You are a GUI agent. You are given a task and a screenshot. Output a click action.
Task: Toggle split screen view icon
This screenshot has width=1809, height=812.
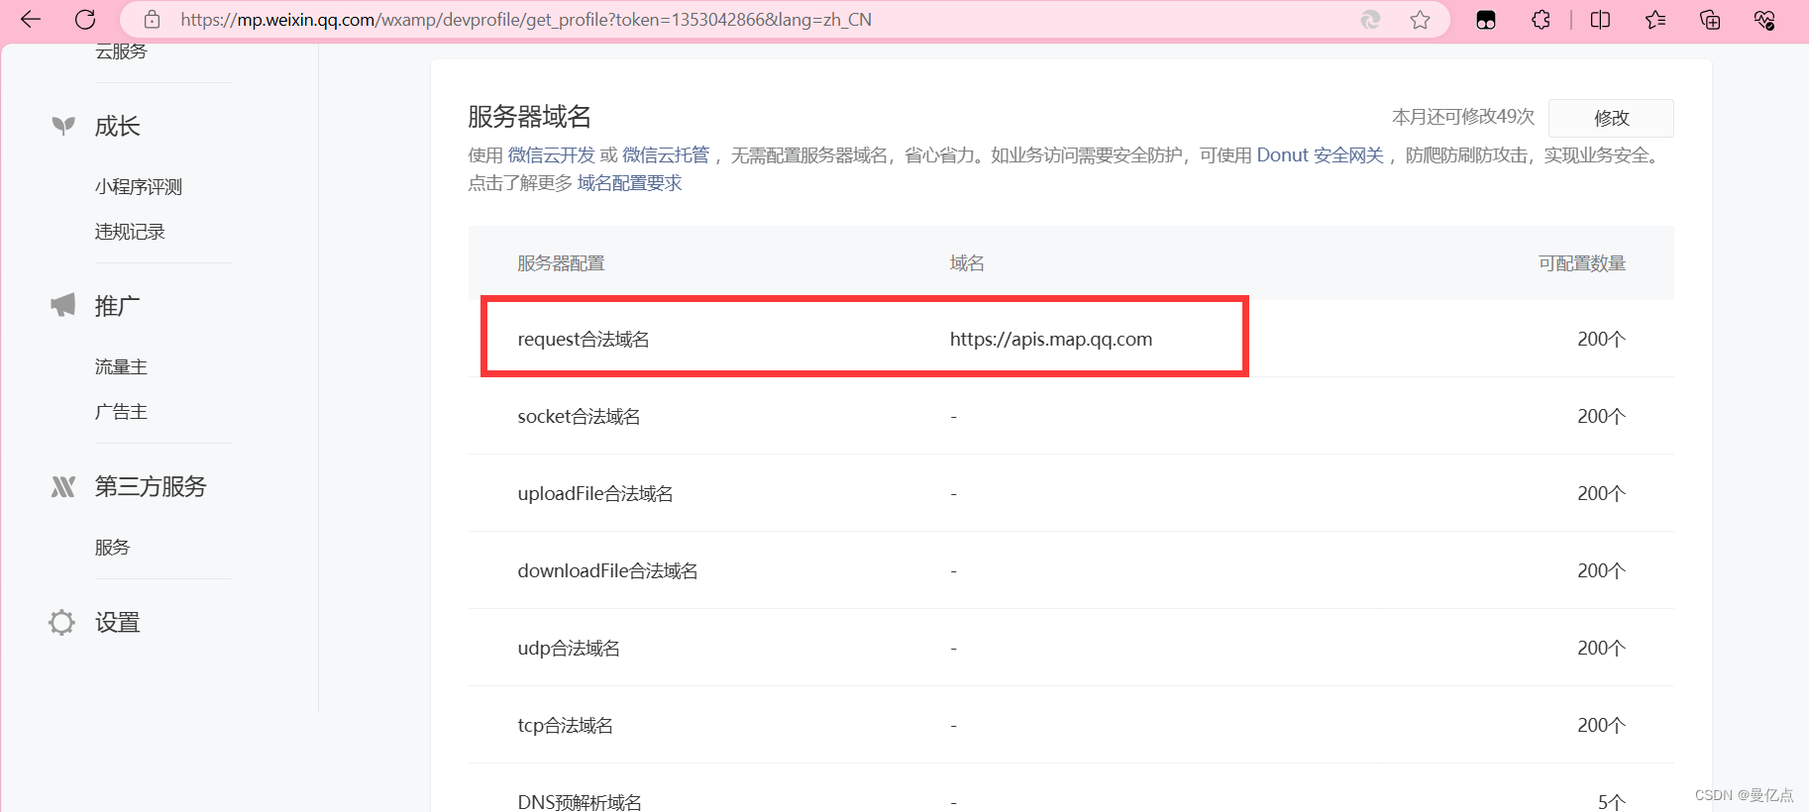(x=1600, y=20)
